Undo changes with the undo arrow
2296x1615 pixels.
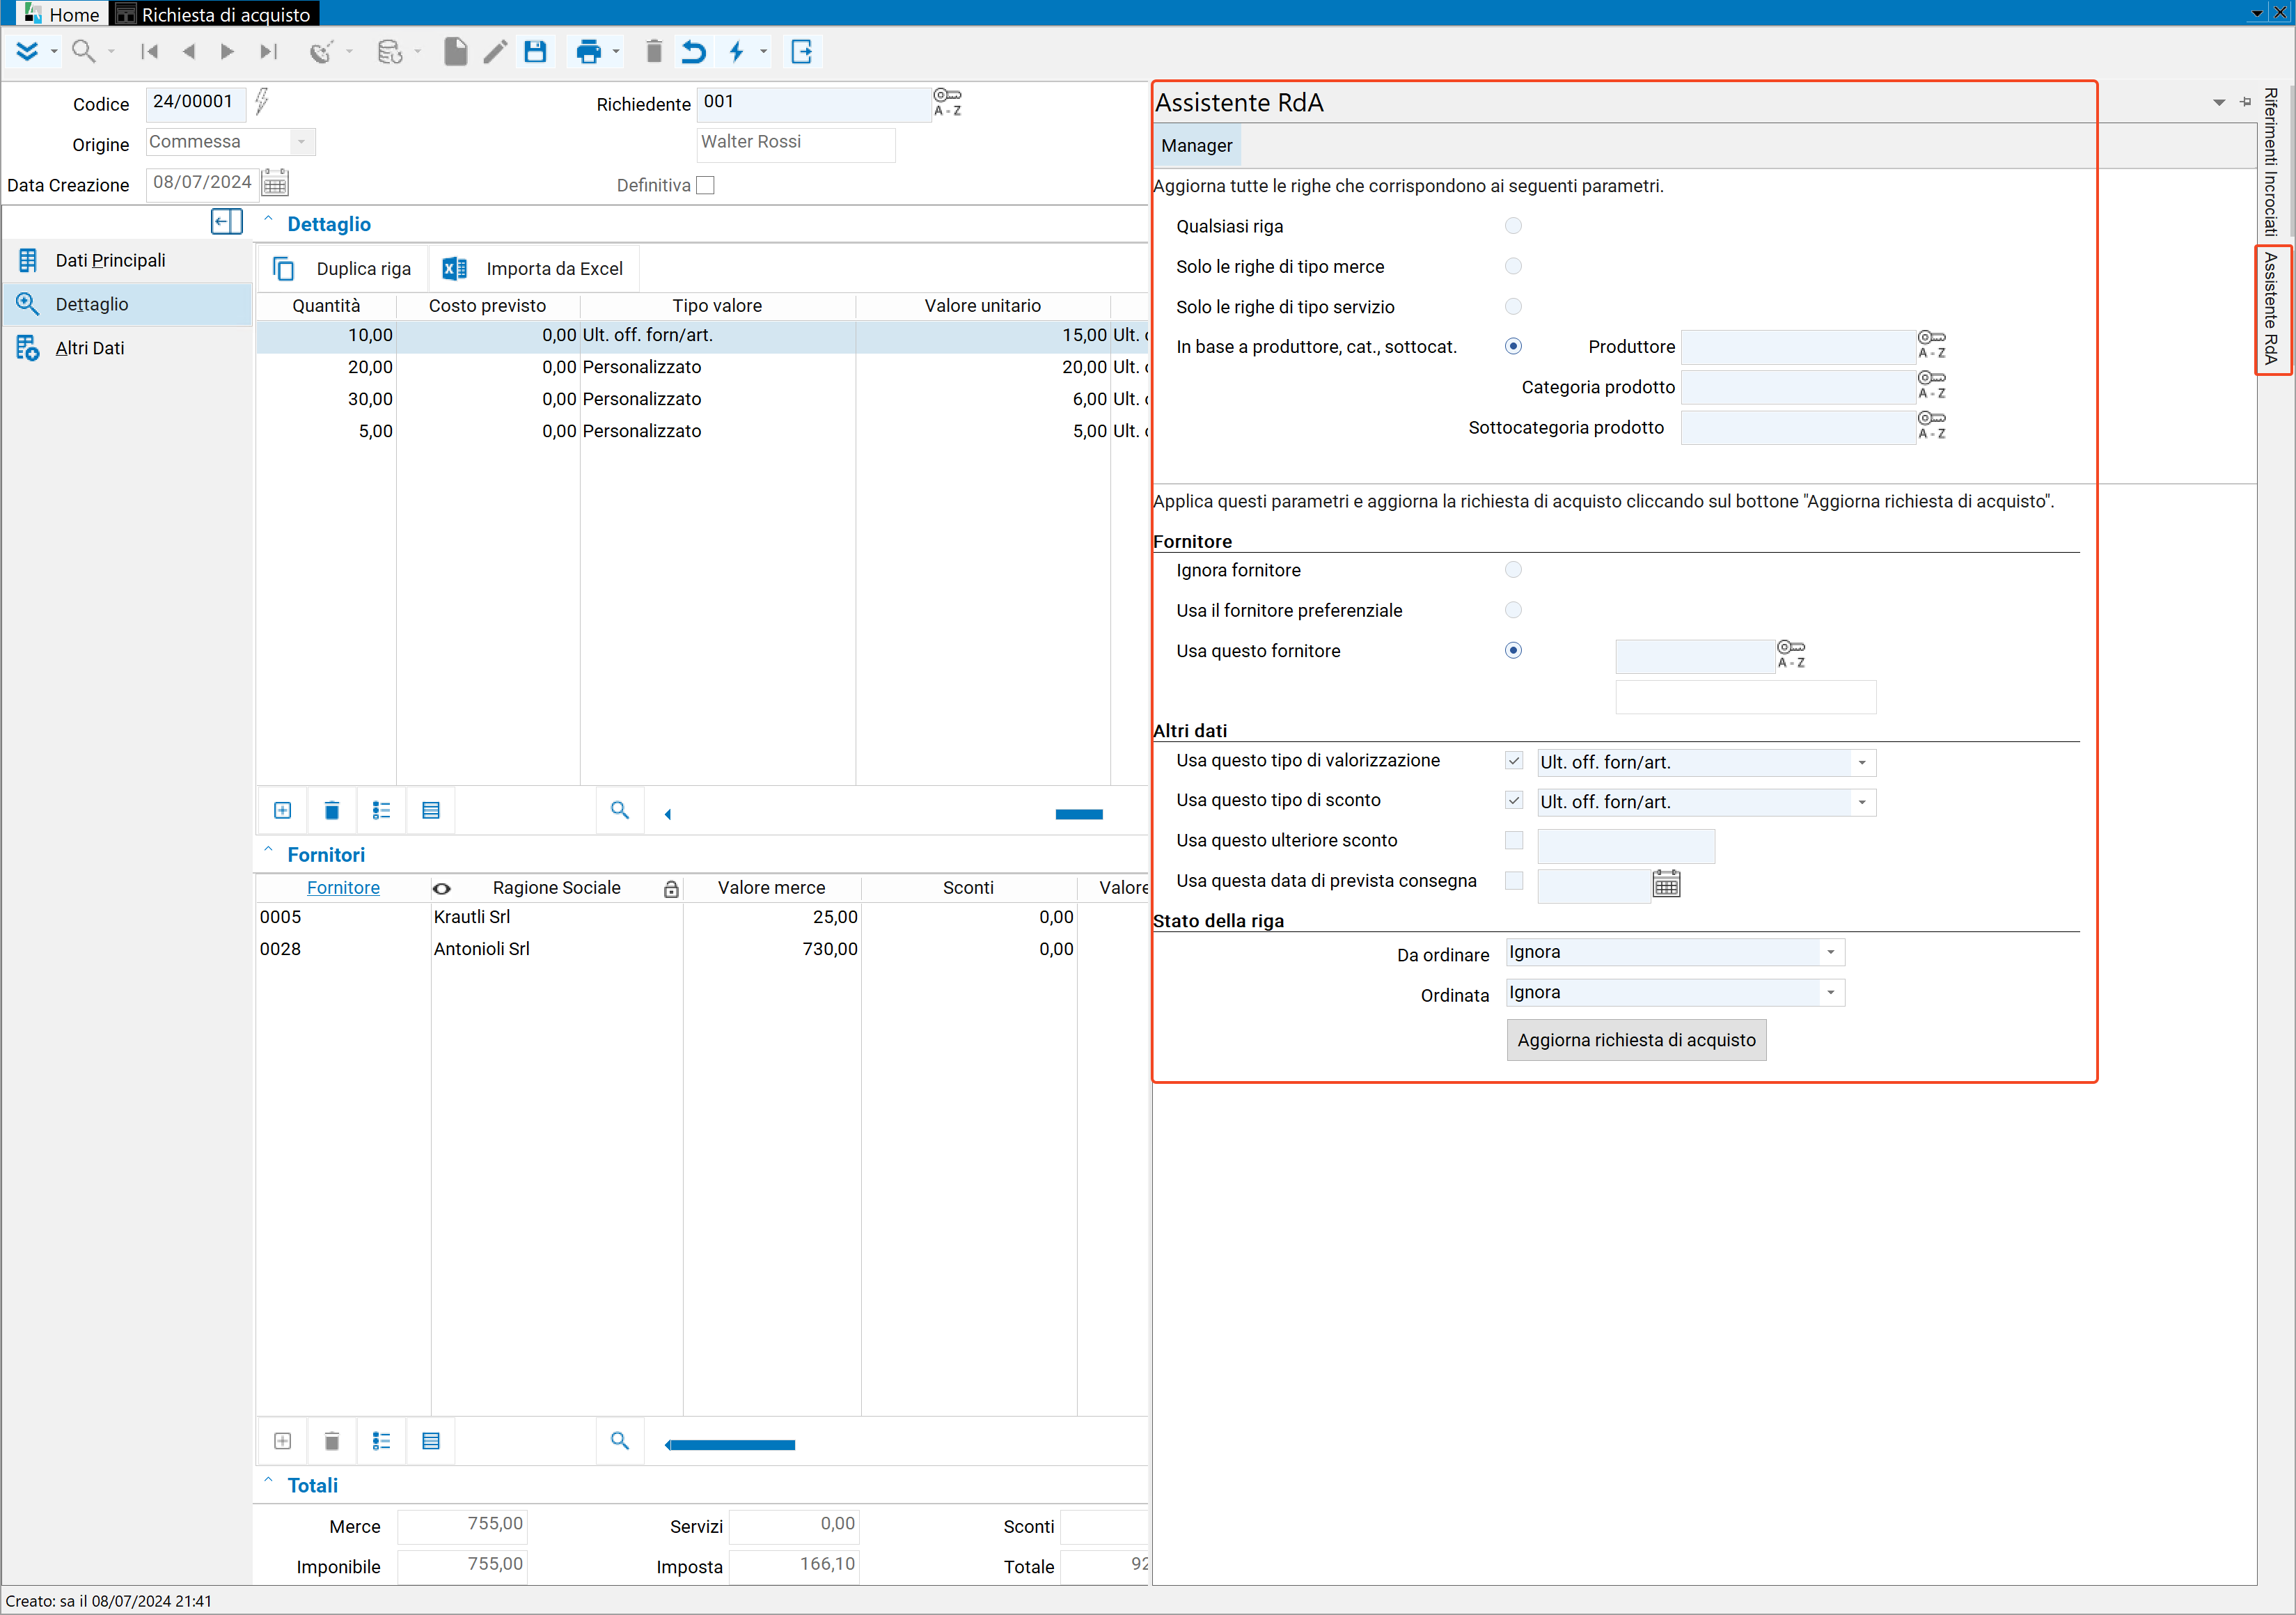(693, 52)
